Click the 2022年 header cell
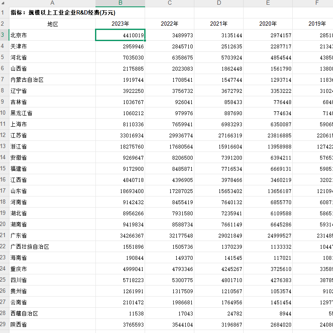 (x=169, y=24)
